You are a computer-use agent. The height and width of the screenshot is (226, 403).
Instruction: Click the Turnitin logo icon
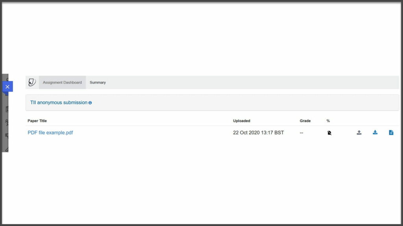(x=32, y=82)
